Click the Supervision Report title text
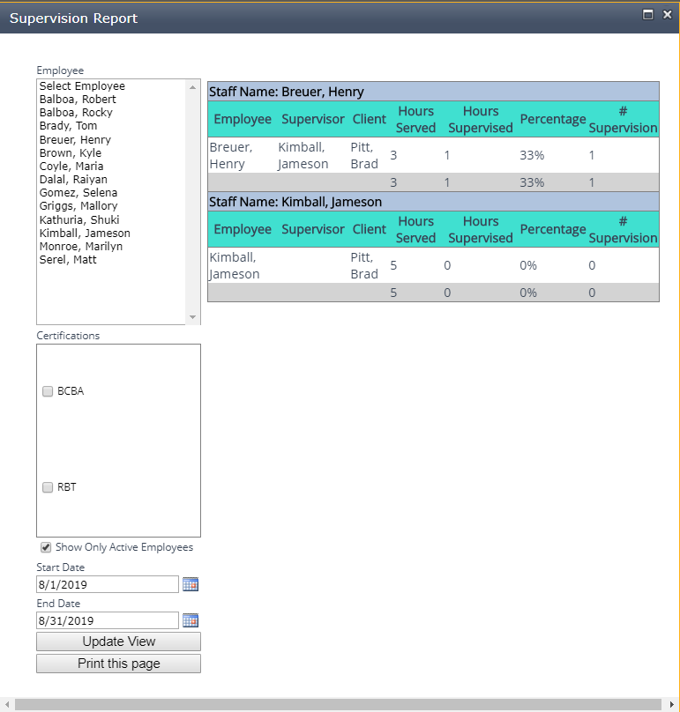The image size is (680, 712). click(x=73, y=19)
